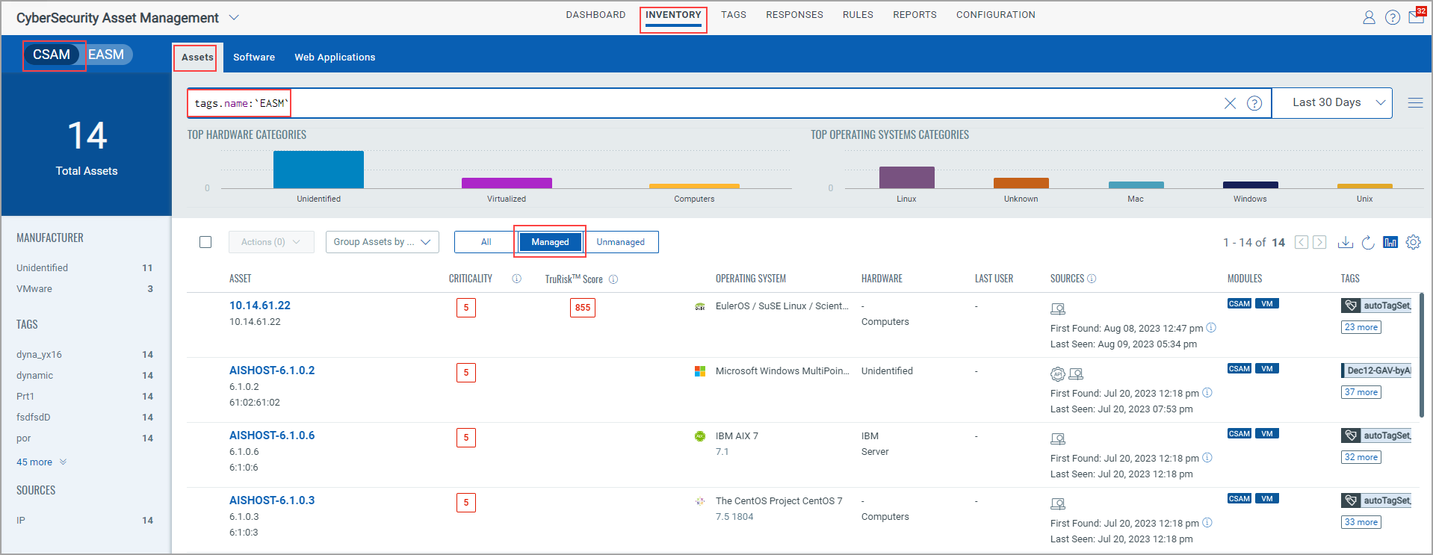The width and height of the screenshot is (1433, 555).
Task: Click the source icon for 10.14.61.22
Action: pos(1058,308)
